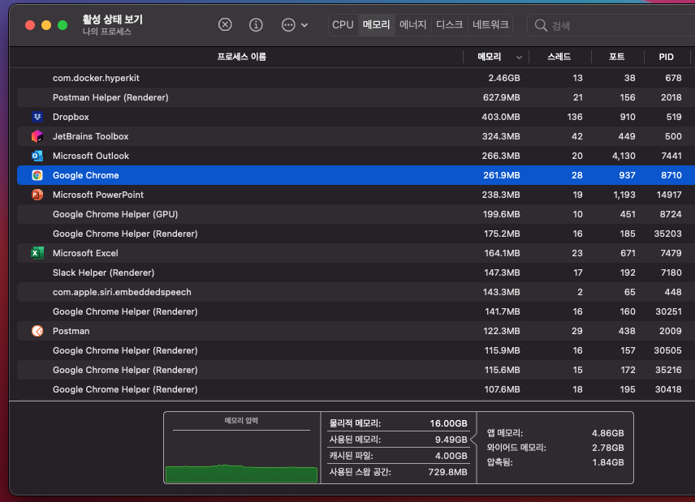695x502 pixels.
Task: Click the 4,130 ports value
Action: pyautogui.click(x=624, y=156)
